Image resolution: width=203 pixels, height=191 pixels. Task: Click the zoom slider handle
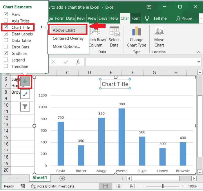pyautogui.click(x=163, y=186)
